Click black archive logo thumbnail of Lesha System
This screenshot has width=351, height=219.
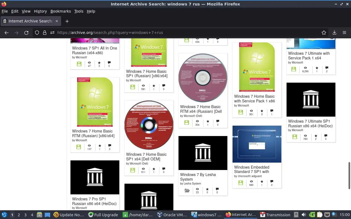pyautogui.click(x=203, y=153)
